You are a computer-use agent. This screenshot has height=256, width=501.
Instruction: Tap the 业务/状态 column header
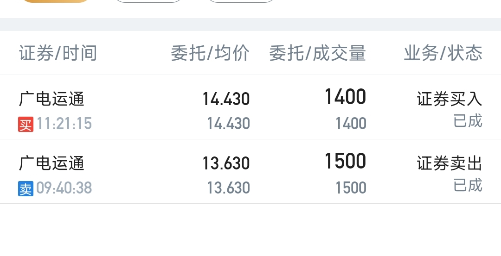[443, 53]
